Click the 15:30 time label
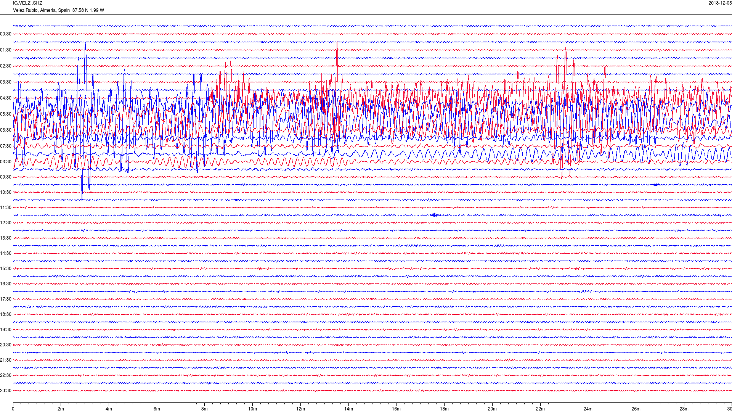 click(x=6, y=269)
